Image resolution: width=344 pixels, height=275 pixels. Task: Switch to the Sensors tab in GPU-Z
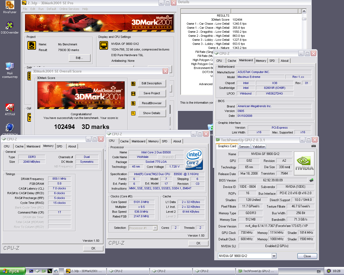coord(244,147)
